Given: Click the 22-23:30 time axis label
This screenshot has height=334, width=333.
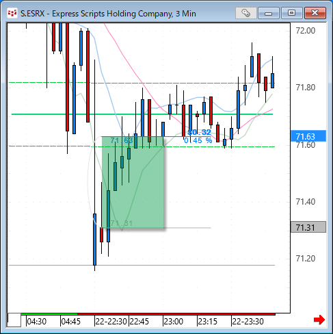Looking at the screenshot, I should (x=248, y=322).
